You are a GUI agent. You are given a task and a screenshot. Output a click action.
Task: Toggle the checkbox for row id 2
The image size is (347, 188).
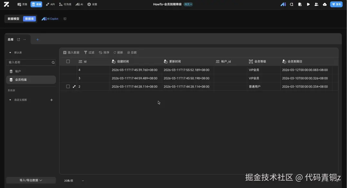(x=68, y=87)
